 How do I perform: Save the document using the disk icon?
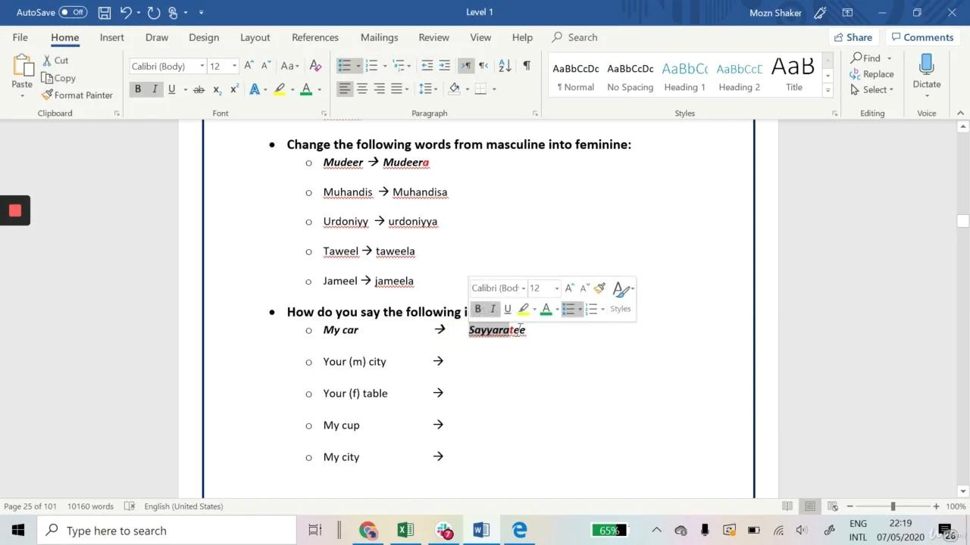coord(105,12)
